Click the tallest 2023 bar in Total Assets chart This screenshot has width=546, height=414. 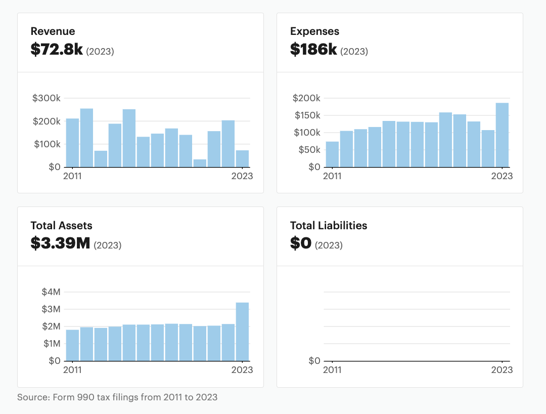(x=242, y=332)
